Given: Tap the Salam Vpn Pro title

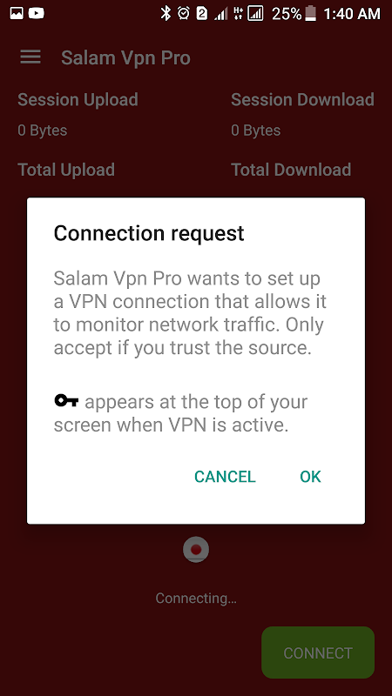Looking at the screenshot, I should pos(125,57).
